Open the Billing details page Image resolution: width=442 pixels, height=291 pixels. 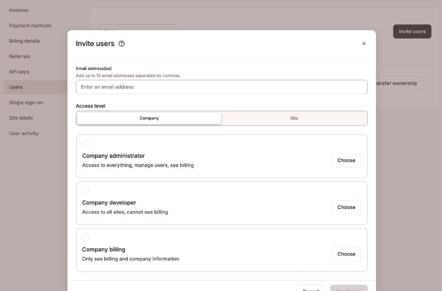click(25, 41)
